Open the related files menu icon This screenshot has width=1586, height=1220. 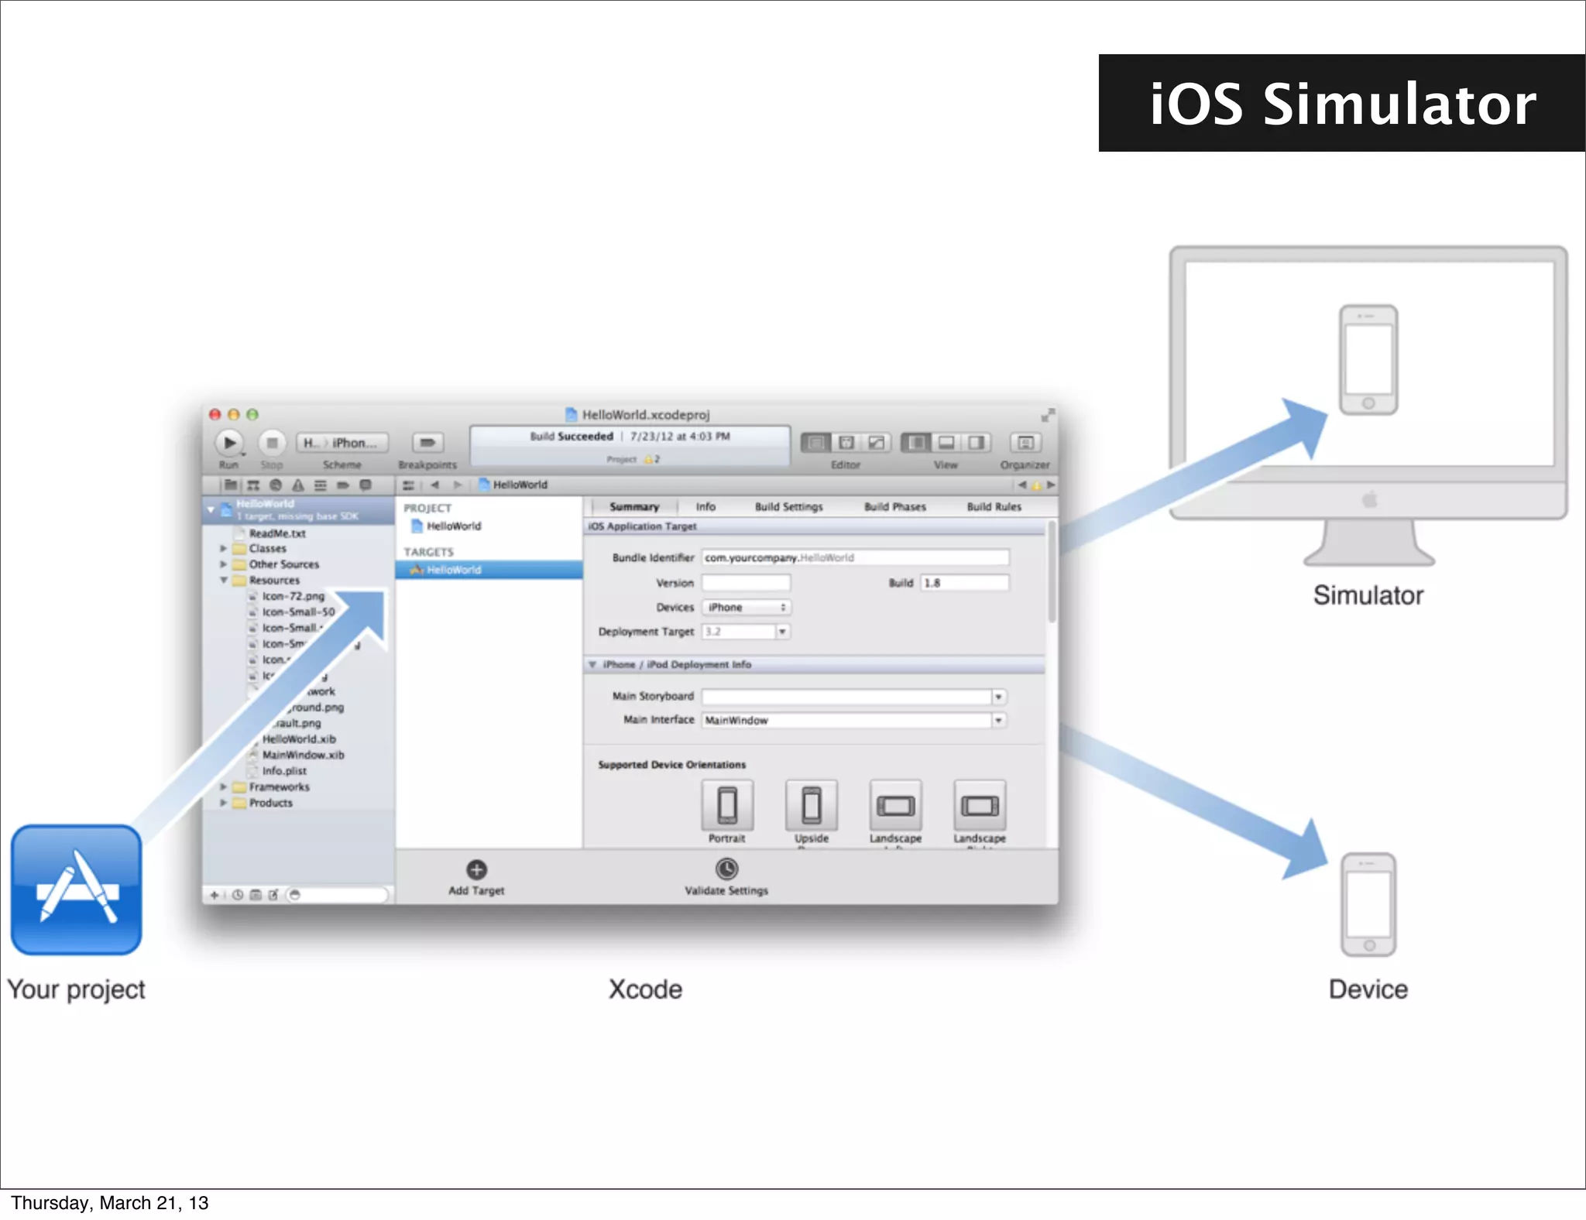pos(408,485)
